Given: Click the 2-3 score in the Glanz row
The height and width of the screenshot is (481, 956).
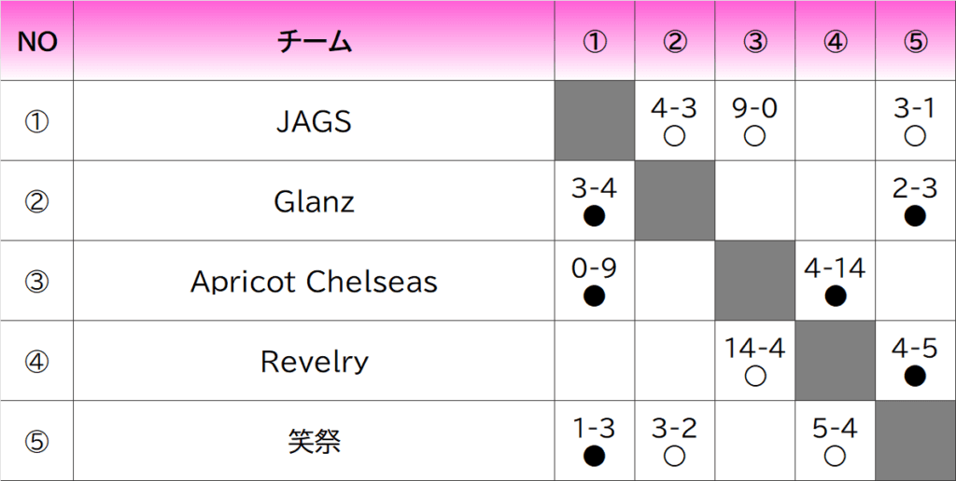Looking at the screenshot, I should tap(915, 188).
